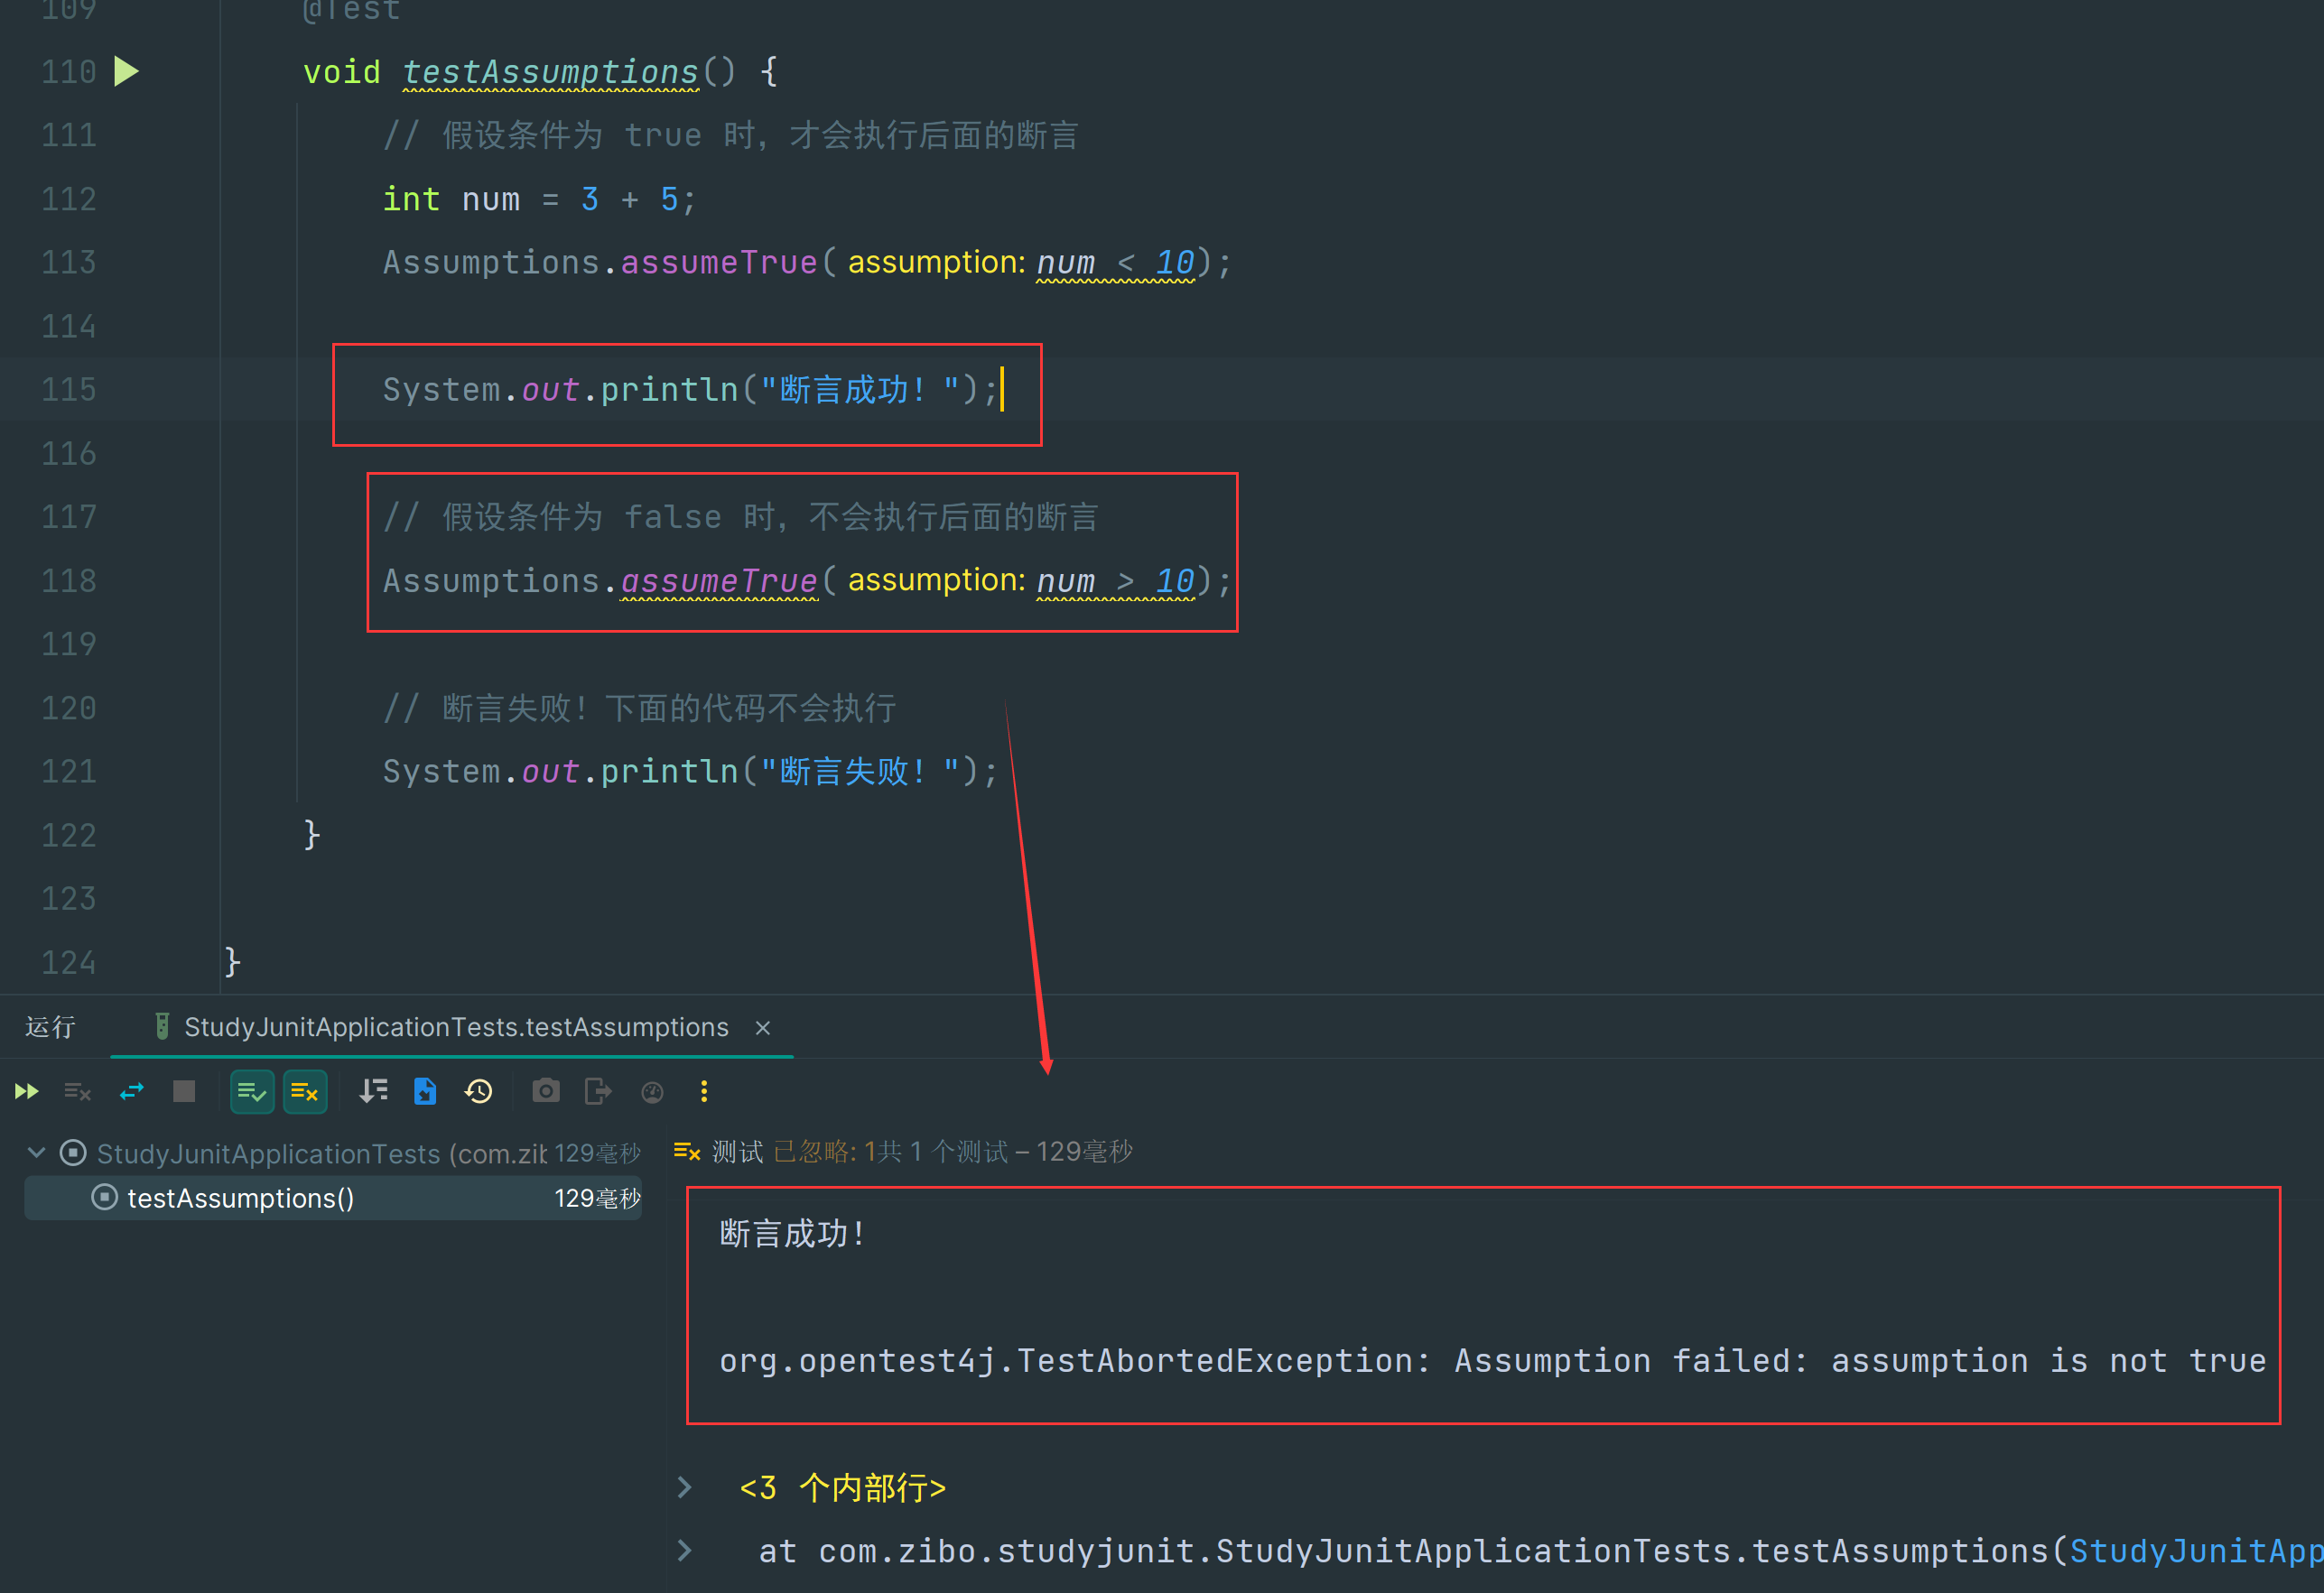Open the test sort options icon
This screenshot has height=1593, width=2324.
pos(373,1091)
